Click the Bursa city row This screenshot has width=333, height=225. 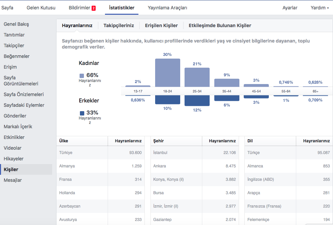click(x=195, y=193)
